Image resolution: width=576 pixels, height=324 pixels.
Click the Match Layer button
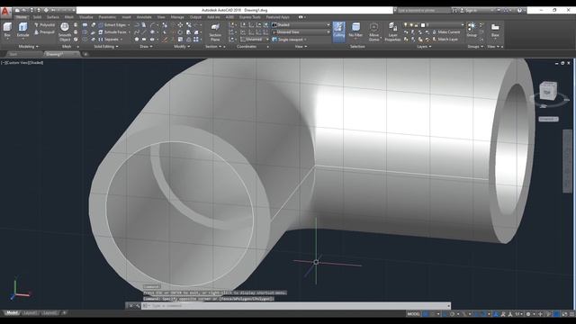[445, 40]
